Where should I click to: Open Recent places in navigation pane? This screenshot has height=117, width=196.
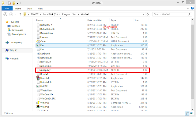tap(18, 34)
